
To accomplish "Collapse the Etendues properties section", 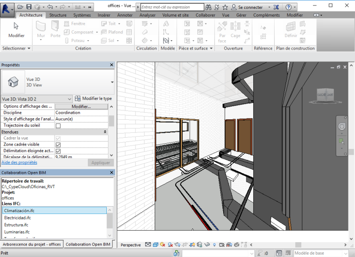I will click(105, 132).
